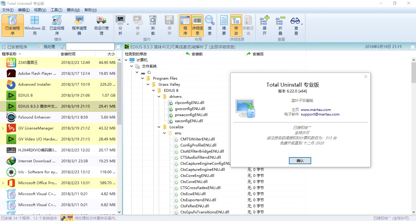This screenshot has height=221, width=416.
Task: Click the orange status bar icon
Action: coord(70,218)
